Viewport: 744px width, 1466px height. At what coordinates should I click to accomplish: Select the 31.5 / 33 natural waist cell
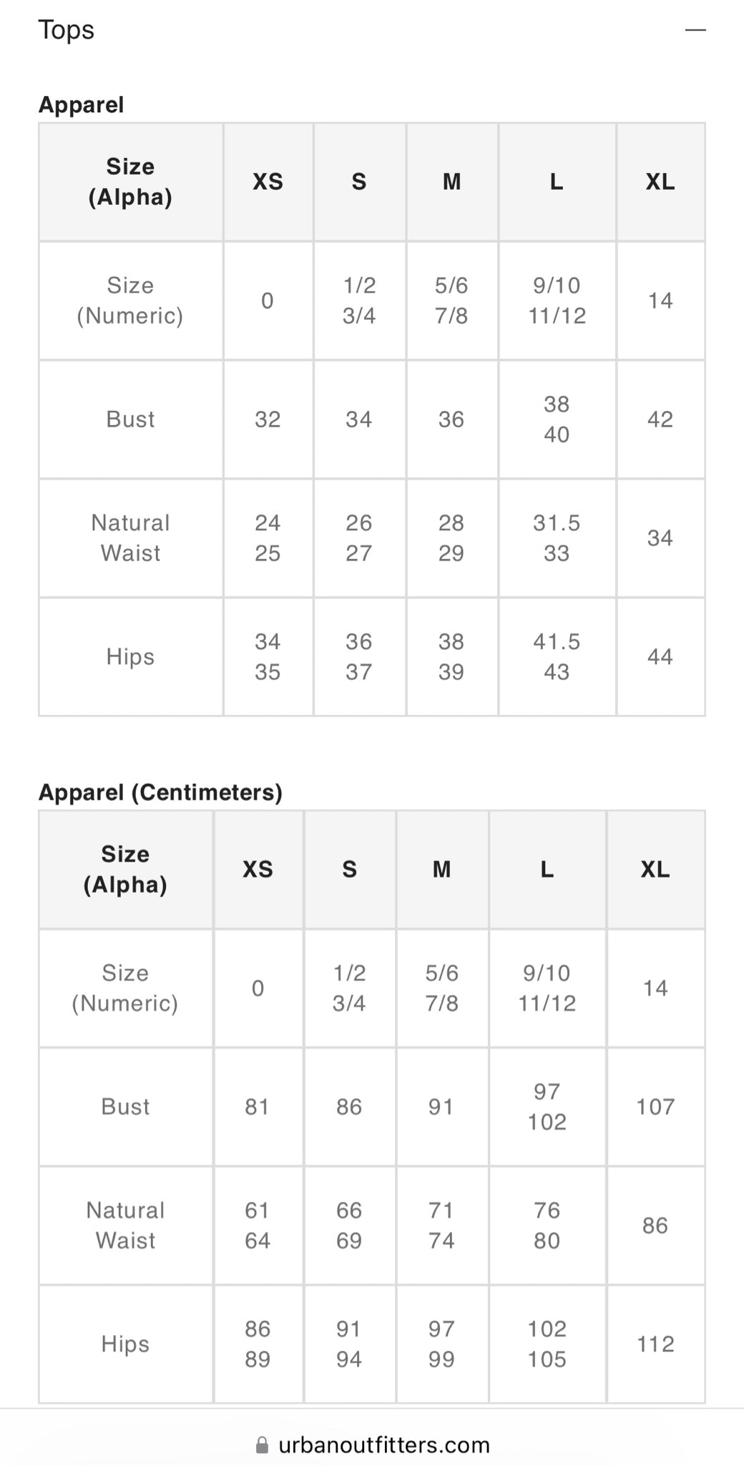557,538
